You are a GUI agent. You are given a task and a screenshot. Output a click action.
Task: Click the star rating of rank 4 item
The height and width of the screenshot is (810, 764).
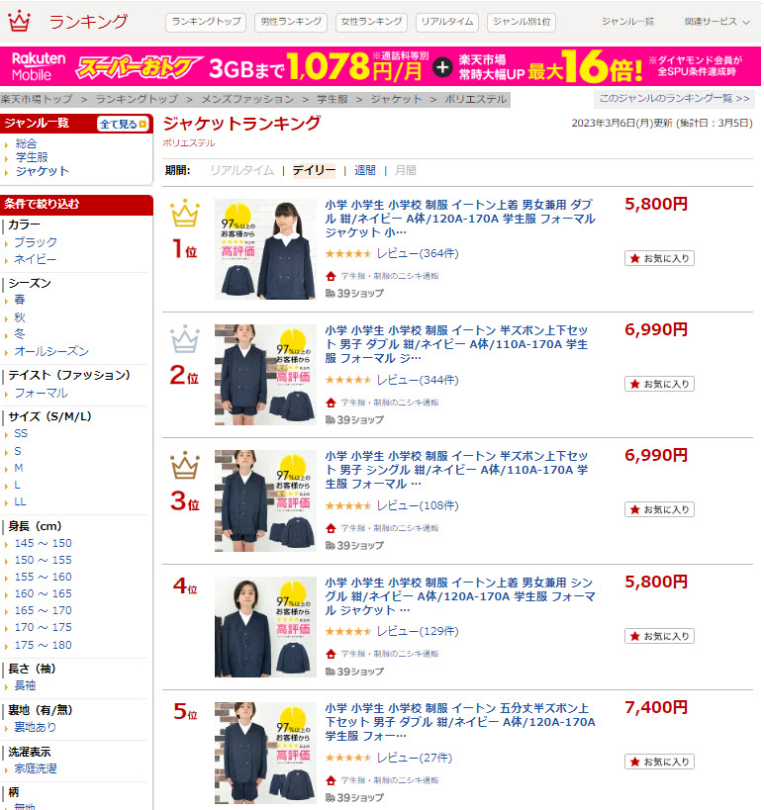348,631
